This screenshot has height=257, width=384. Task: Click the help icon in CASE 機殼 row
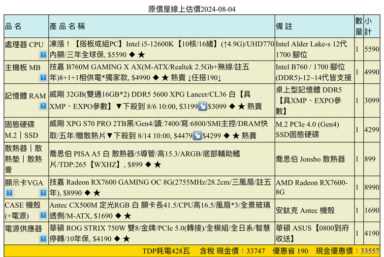[43, 215]
